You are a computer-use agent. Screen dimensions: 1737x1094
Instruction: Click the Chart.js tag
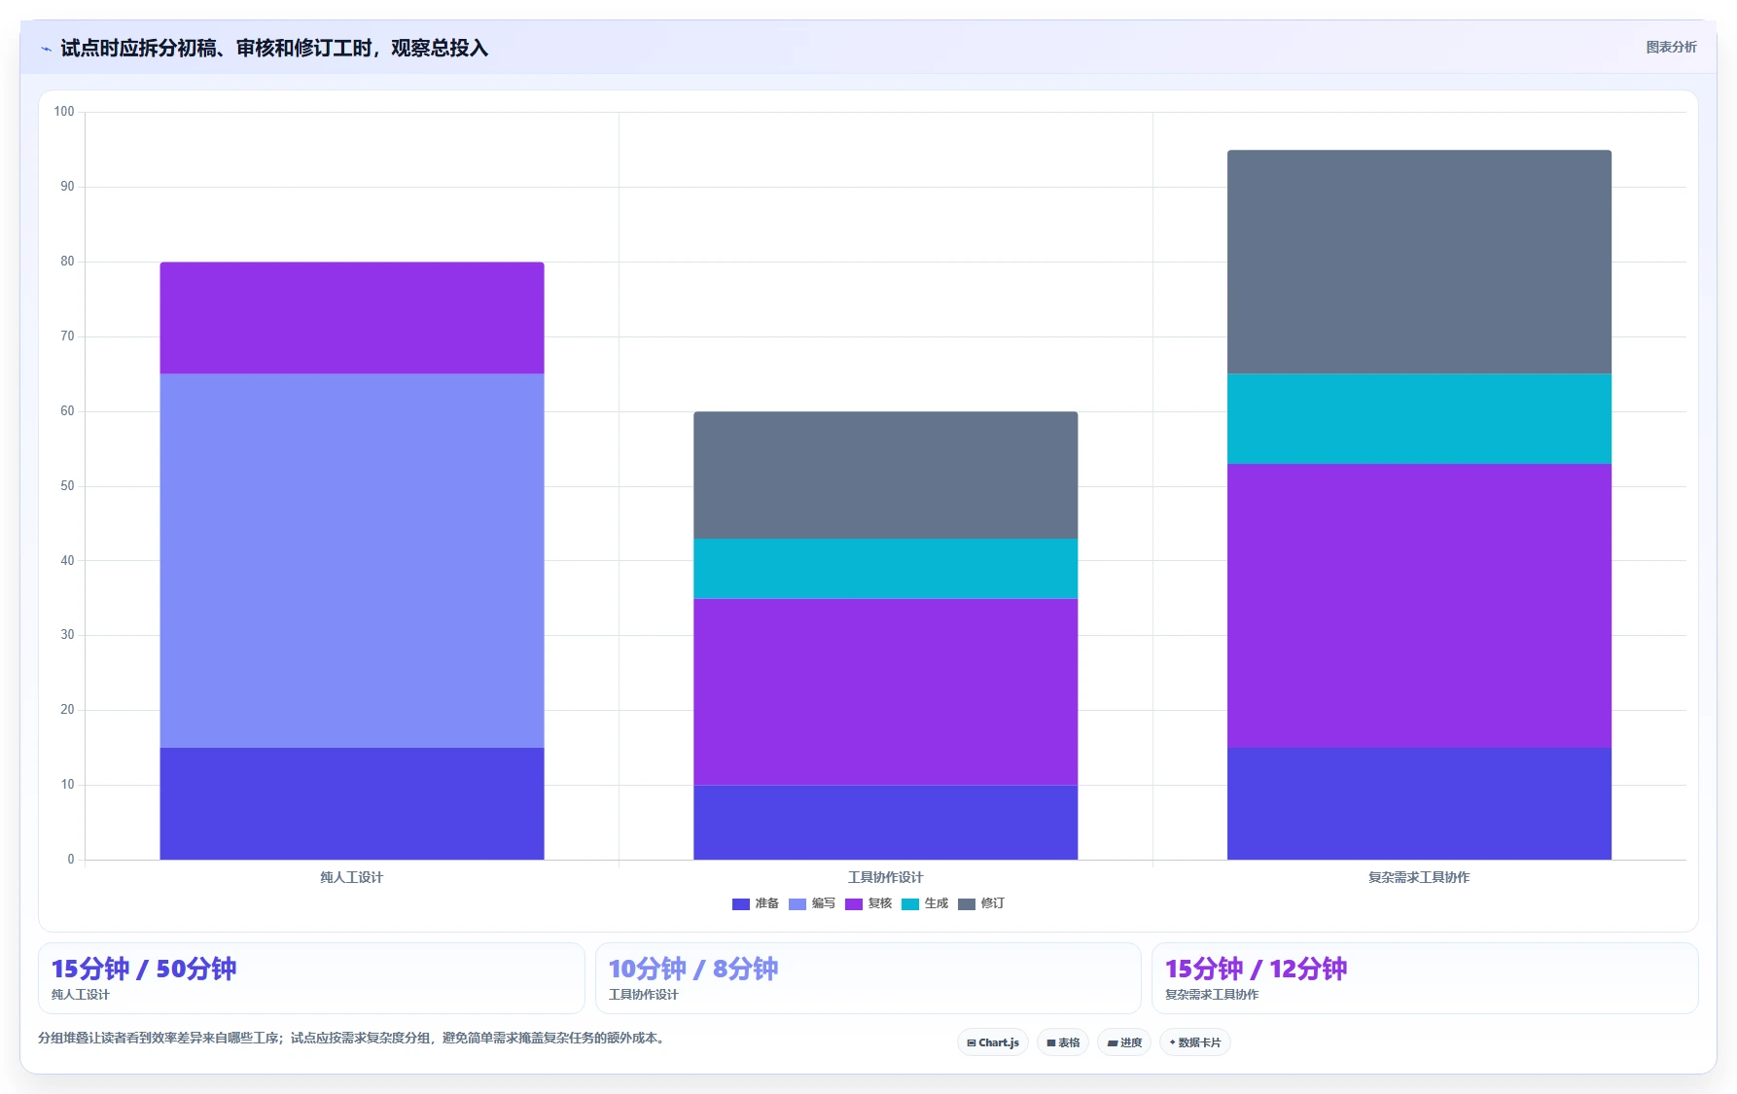click(x=993, y=1042)
